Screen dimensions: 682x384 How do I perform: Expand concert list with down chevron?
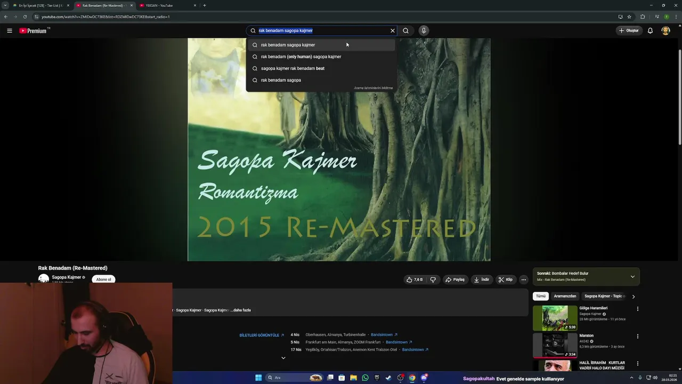[x=283, y=358]
